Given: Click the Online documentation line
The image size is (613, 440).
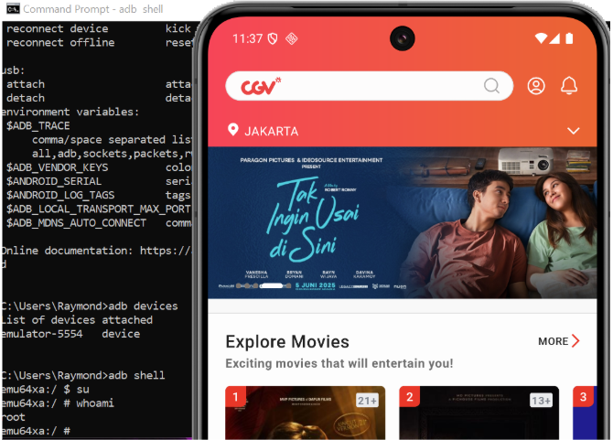Looking at the screenshot, I should click(x=97, y=251).
